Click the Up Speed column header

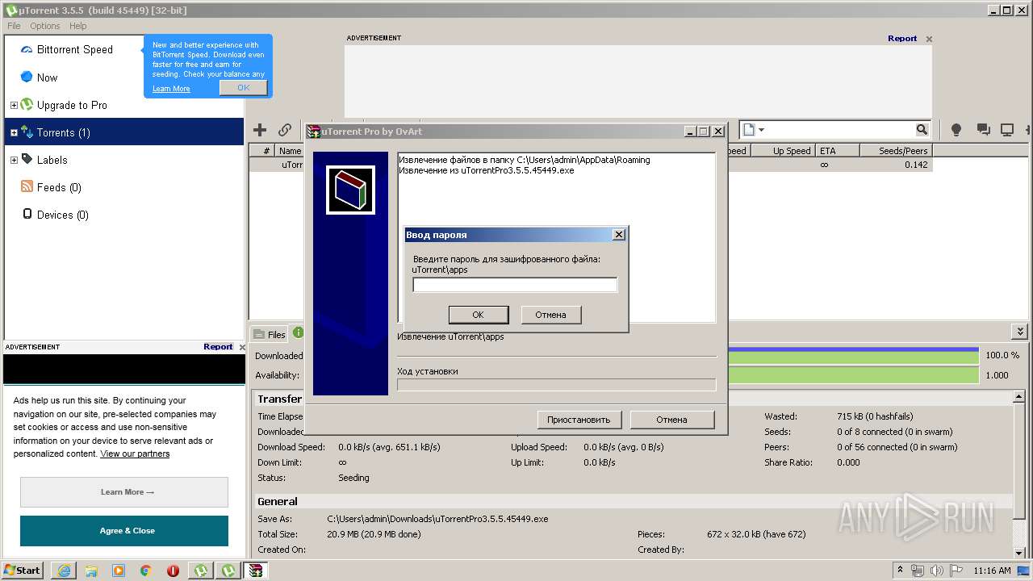pos(784,151)
